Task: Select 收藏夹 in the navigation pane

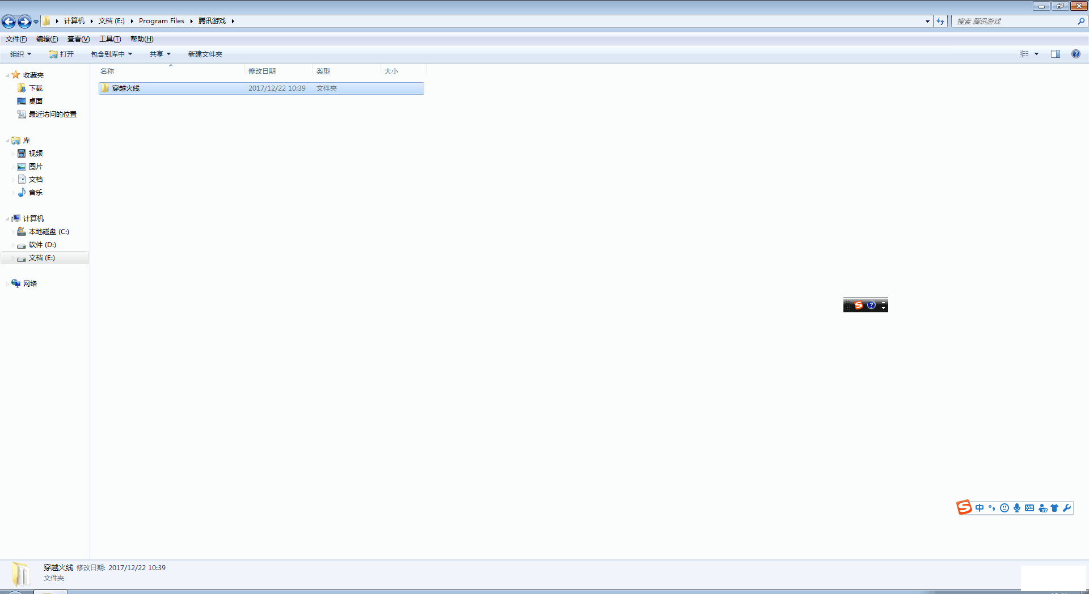Action: [x=33, y=75]
